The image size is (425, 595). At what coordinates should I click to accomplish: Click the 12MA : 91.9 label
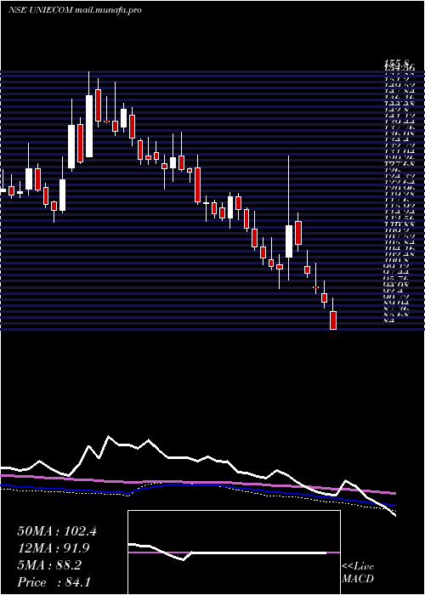(x=53, y=548)
